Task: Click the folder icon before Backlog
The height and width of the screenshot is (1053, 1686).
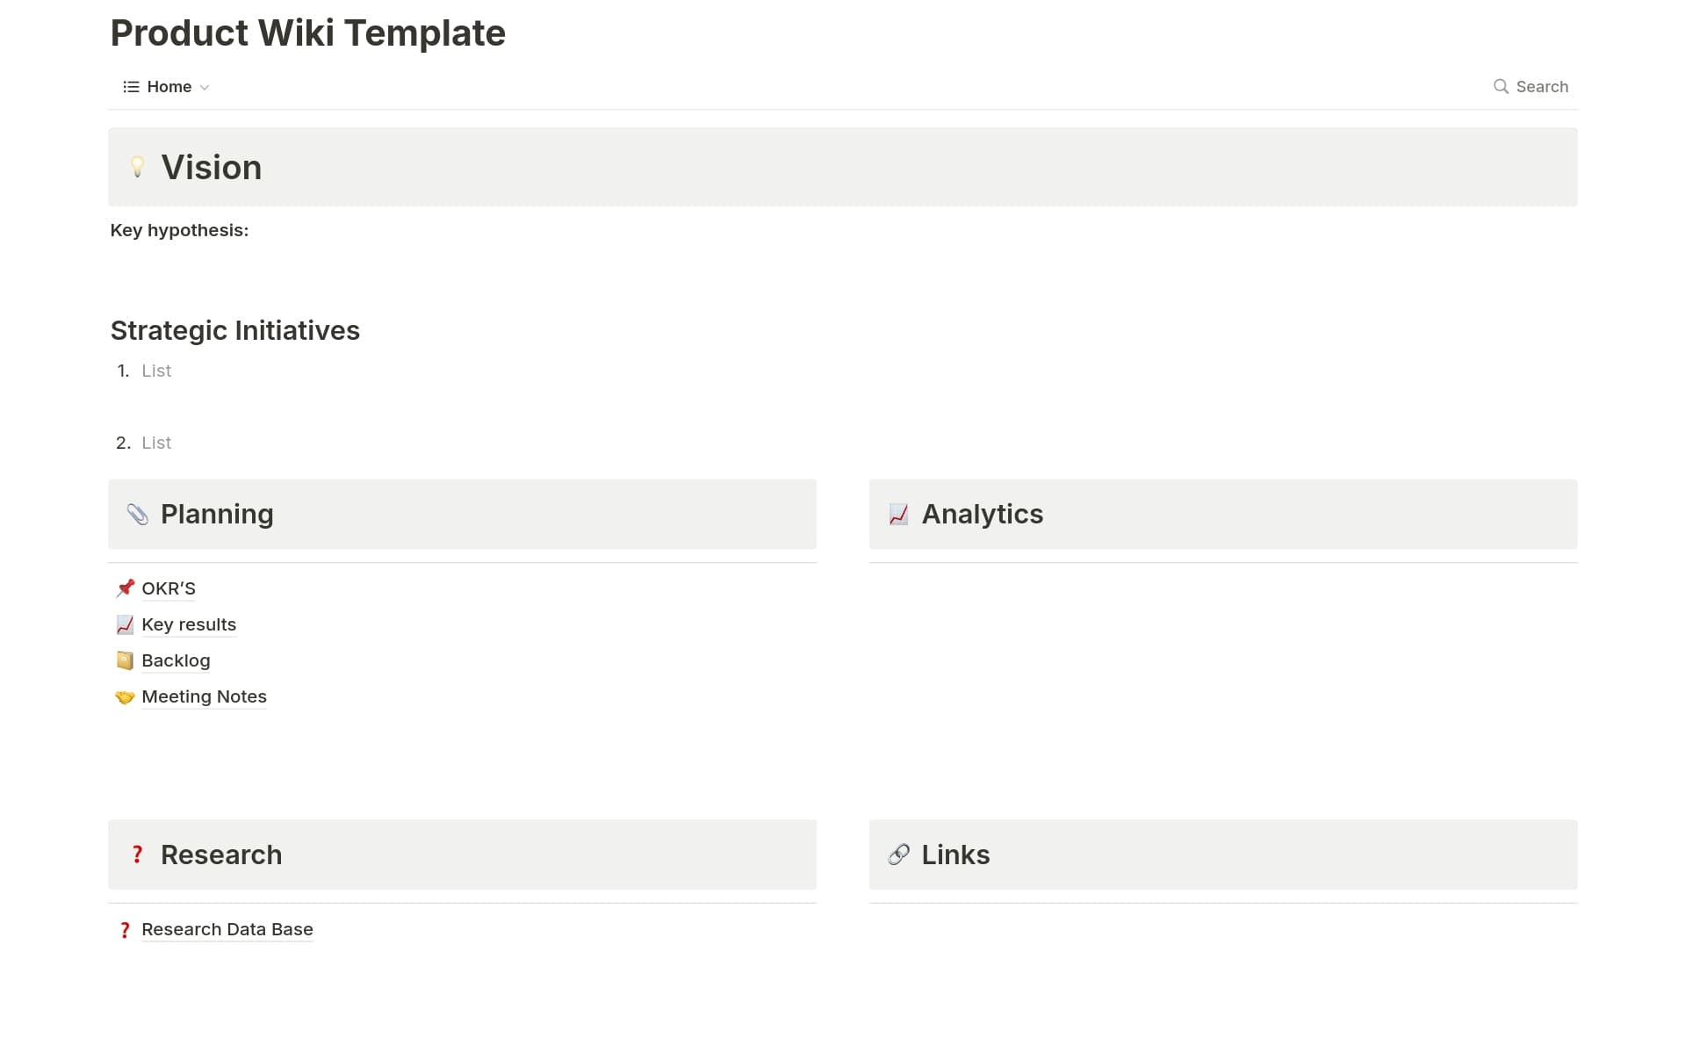Action: point(125,660)
